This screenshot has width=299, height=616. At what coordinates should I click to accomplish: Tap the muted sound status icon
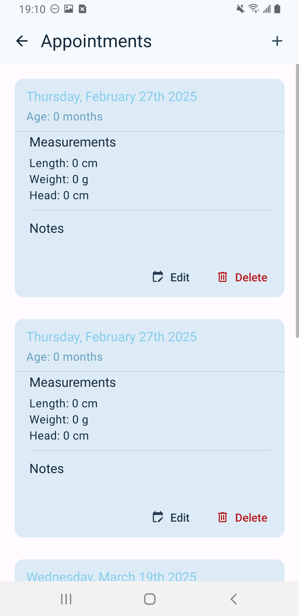(241, 9)
